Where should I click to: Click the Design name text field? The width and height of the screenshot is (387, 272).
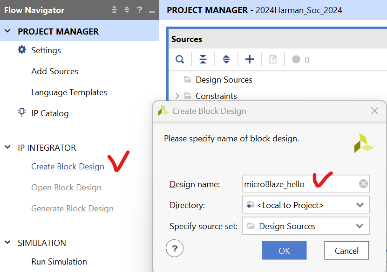tap(306, 184)
